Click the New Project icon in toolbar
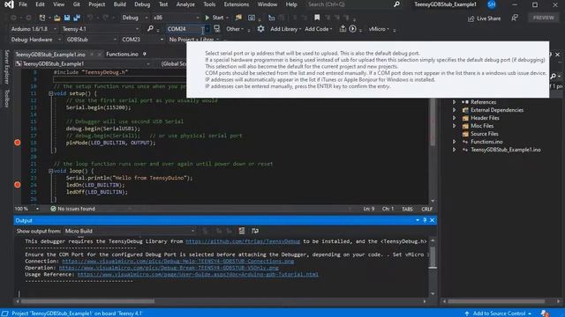 (x=42, y=18)
